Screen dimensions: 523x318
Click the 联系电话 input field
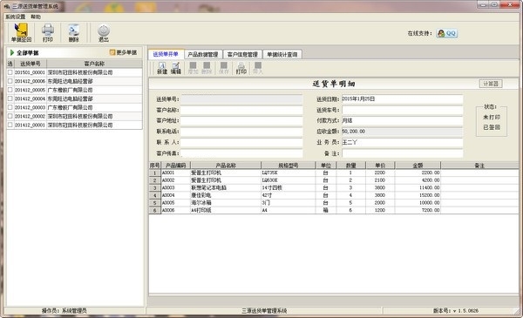(241, 132)
